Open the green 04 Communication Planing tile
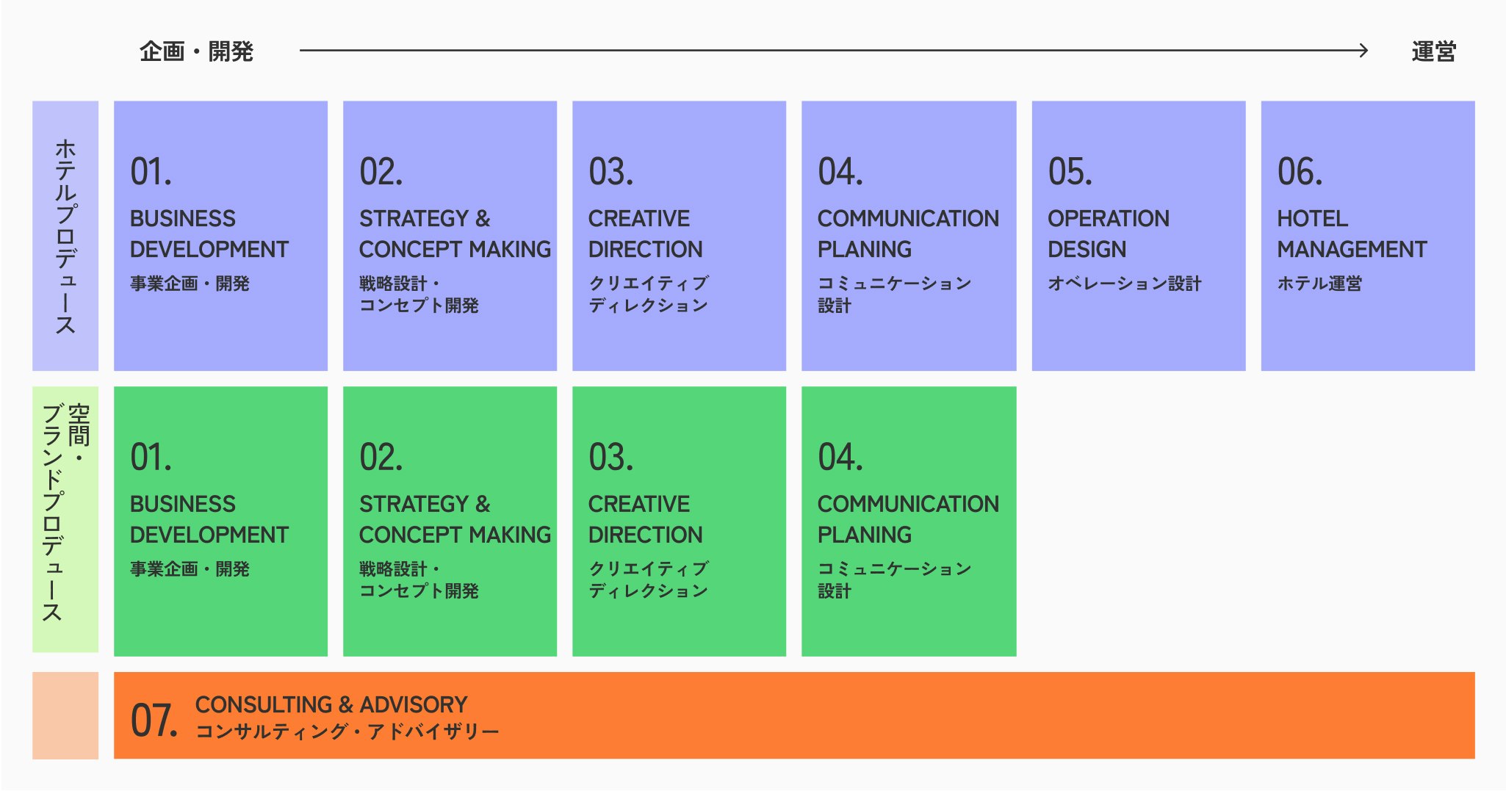Viewport: 1506px width, 791px height. (x=909, y=521)
